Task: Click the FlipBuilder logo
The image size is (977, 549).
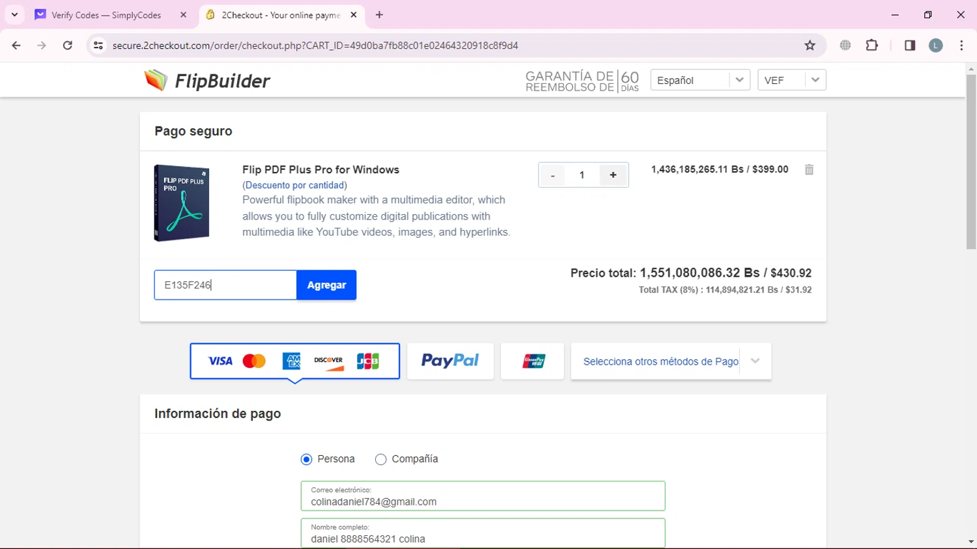Action: 207,81
